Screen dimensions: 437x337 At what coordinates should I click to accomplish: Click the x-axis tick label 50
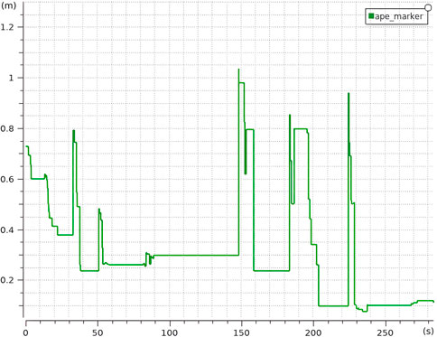[98, 332]
